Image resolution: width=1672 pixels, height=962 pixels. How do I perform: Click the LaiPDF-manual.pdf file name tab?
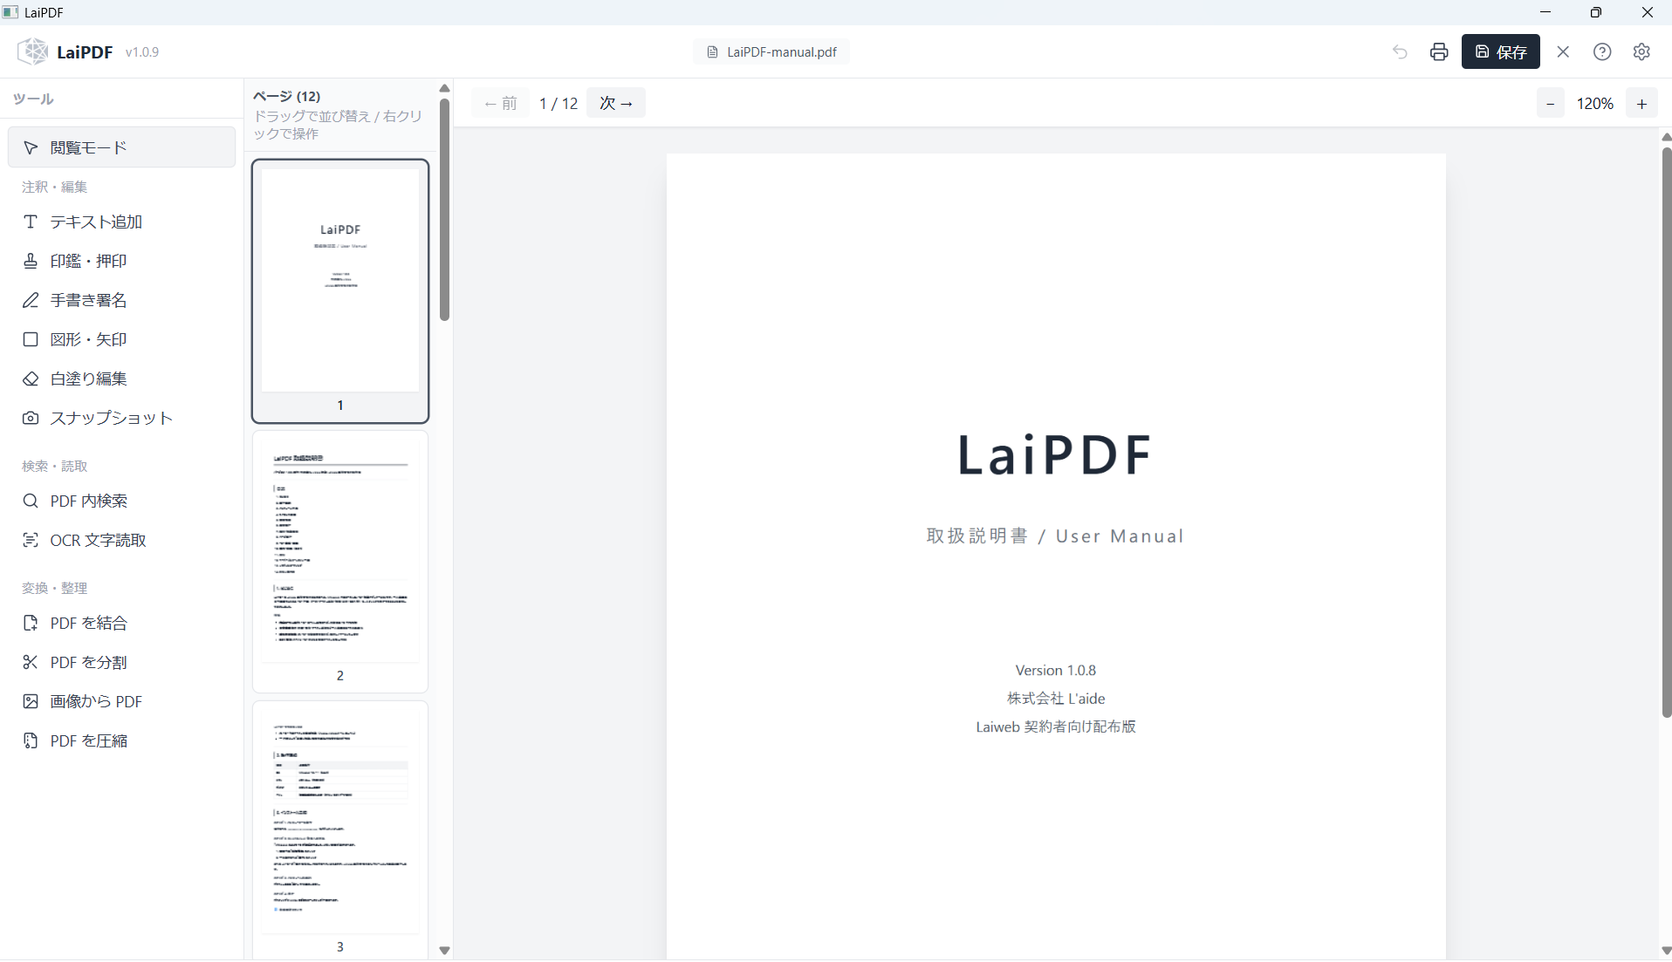pos(771,51)
